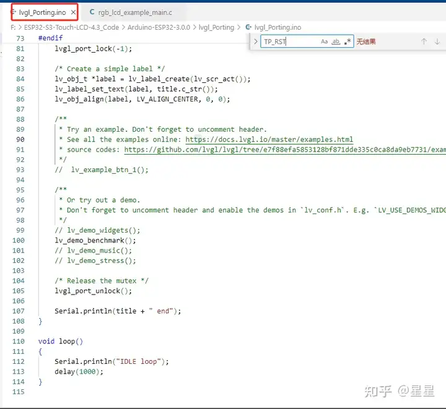
Task: Click the lv_obj_t *label creation line
Action: tap(153, 79)
